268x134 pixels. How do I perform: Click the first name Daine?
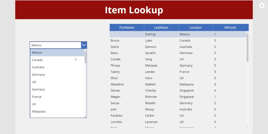point(115,47)
